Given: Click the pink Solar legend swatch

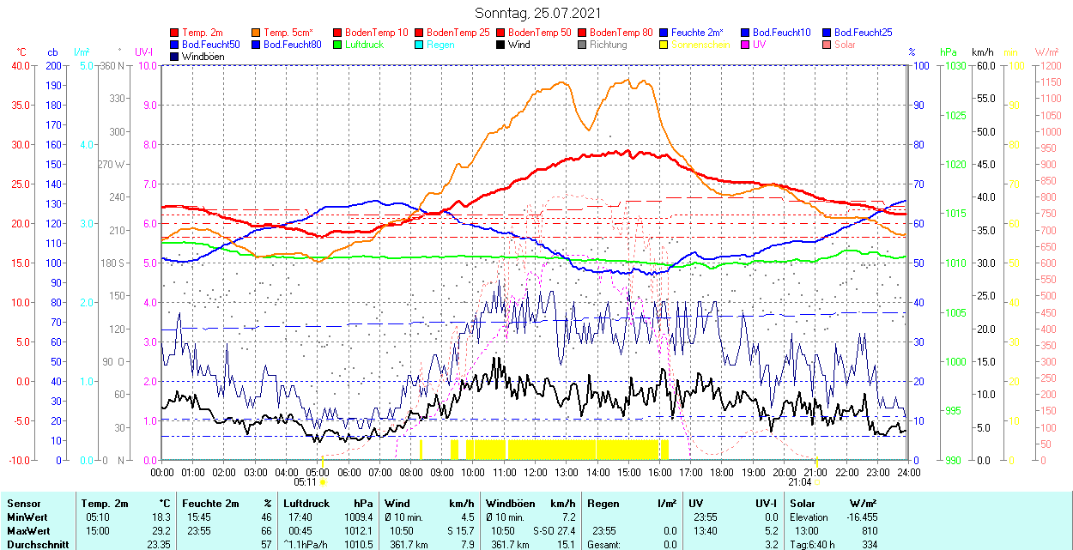Looking at the screenshot, I should click(x=827, y=45).
